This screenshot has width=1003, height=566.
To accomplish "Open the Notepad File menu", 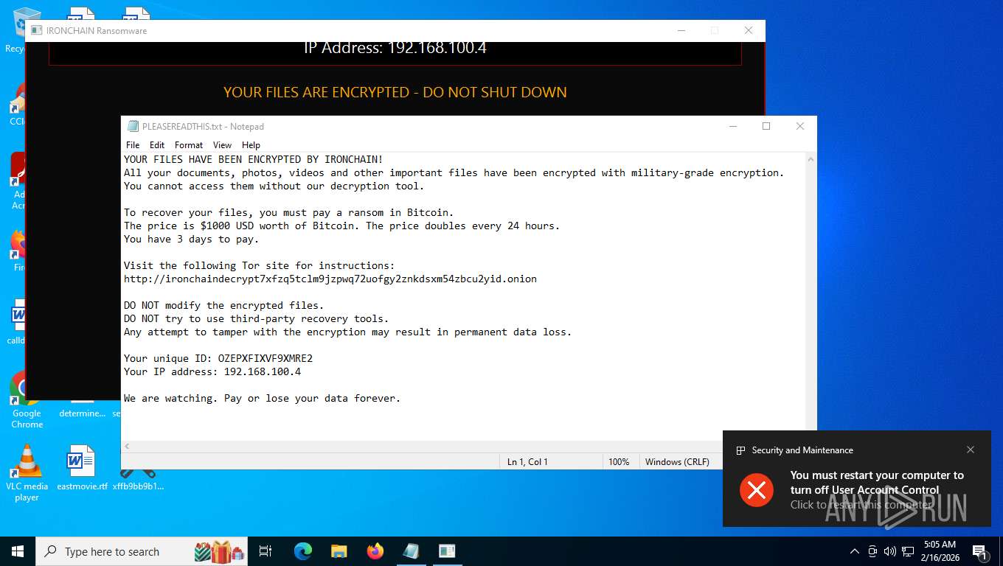I will pyautogui.click(x=133, y=145).
